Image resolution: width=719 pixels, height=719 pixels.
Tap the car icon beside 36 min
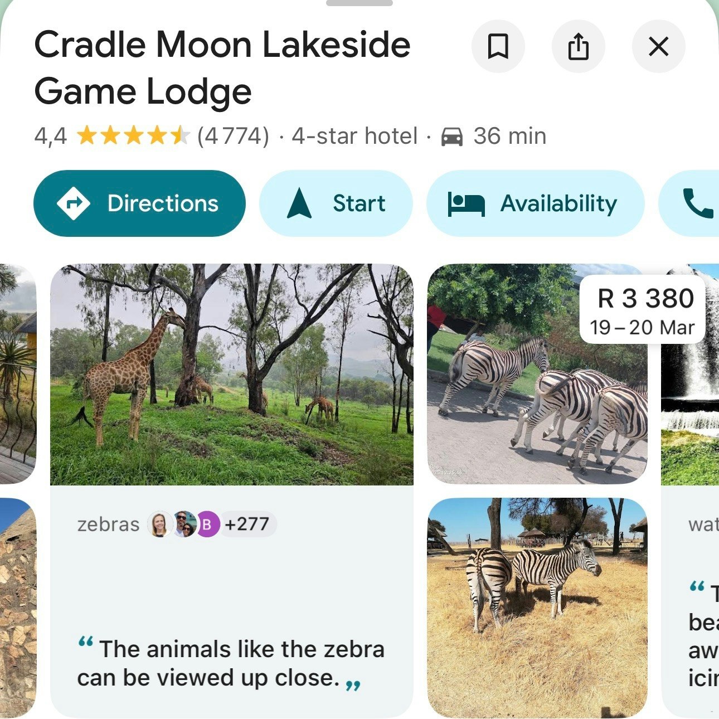pyautogui.click(x=451, y=137)
